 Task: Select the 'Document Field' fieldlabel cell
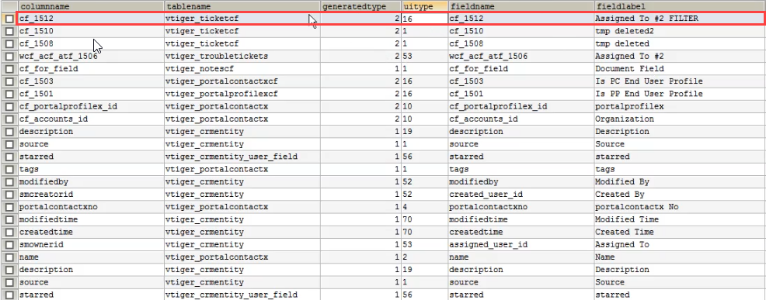tap(680, 69)
